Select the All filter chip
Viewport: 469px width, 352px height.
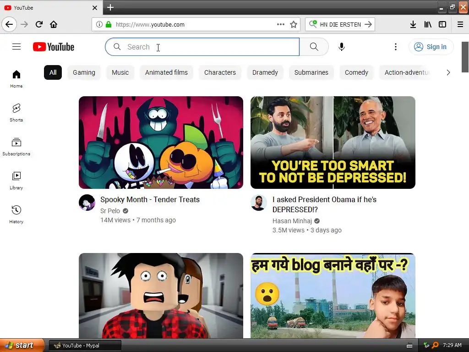click(x=53, y=72)
